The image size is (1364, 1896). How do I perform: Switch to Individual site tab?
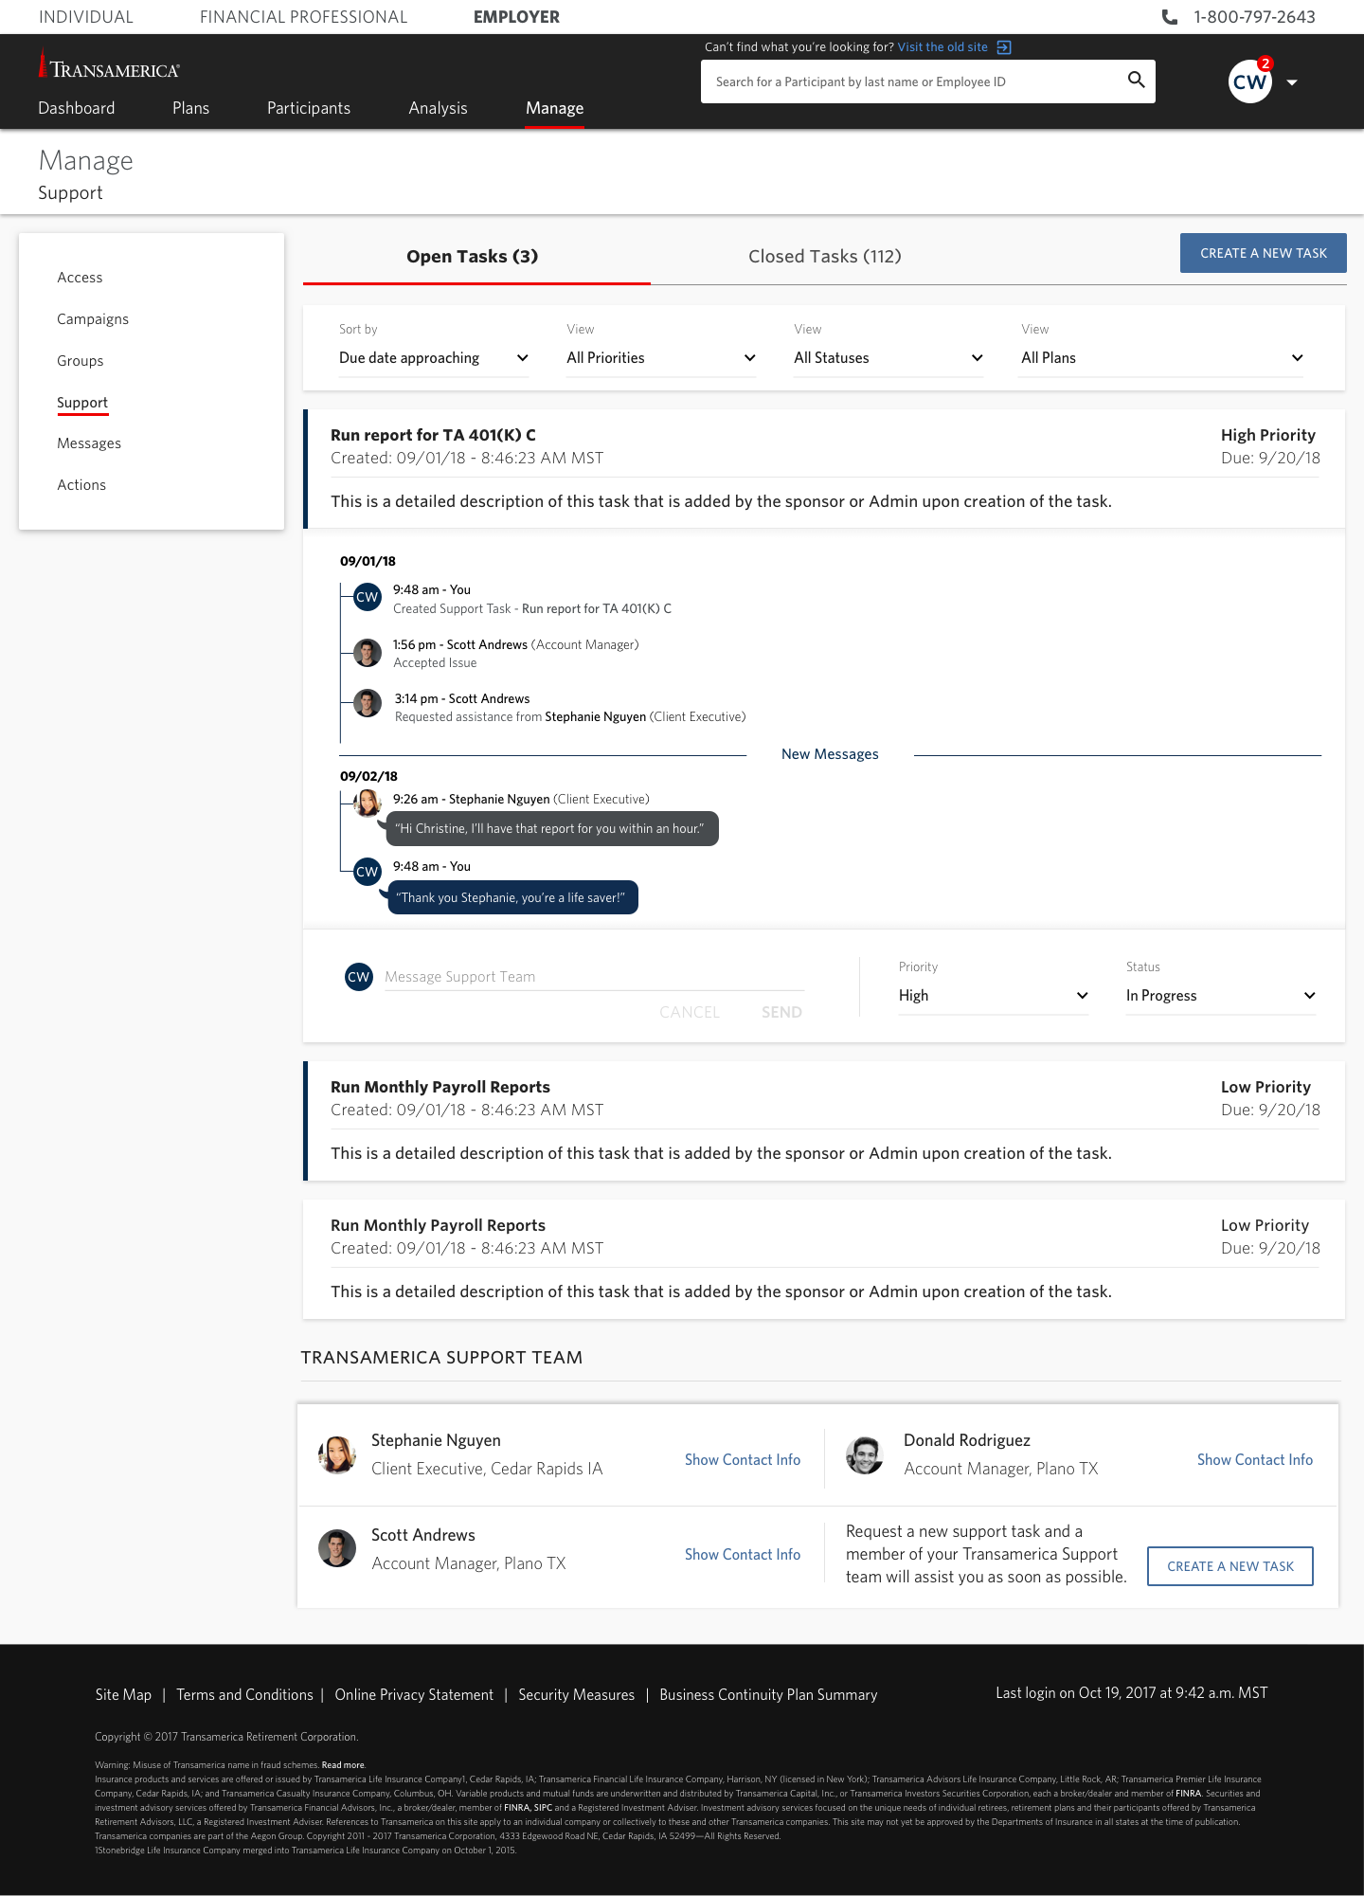pyautogui.click(x=86, y=17)
